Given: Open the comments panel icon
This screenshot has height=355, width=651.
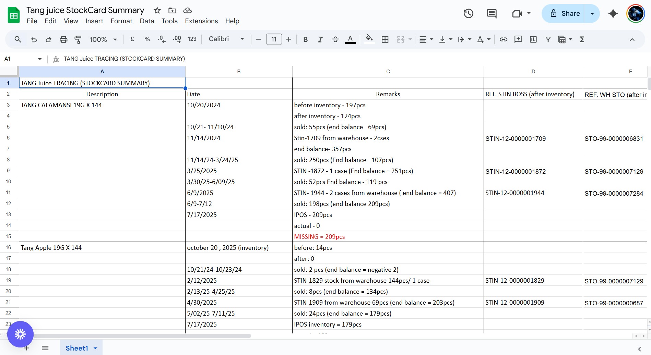Looking at the screenshot, I should click(492, 13).
